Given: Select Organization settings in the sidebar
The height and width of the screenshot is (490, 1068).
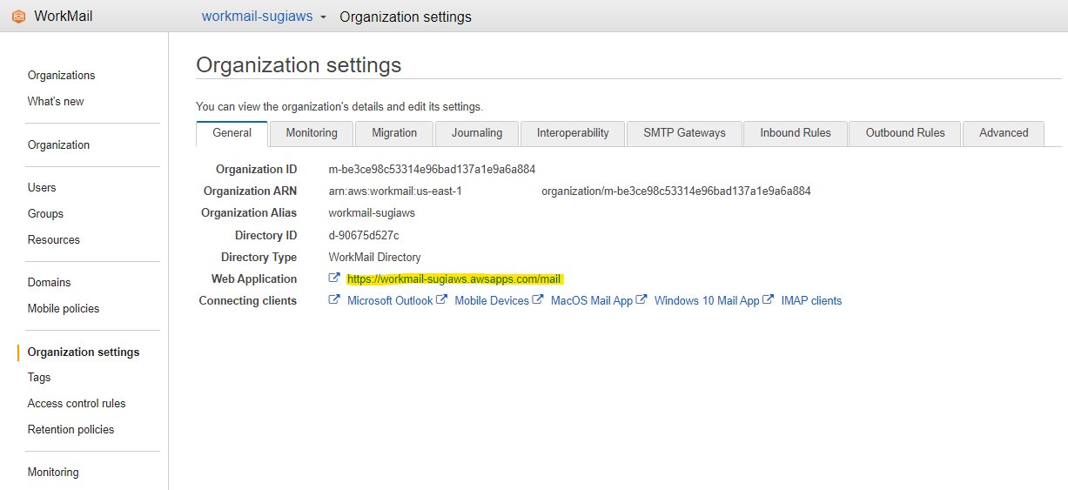Looking at the screenshot, I should [84, 352].
